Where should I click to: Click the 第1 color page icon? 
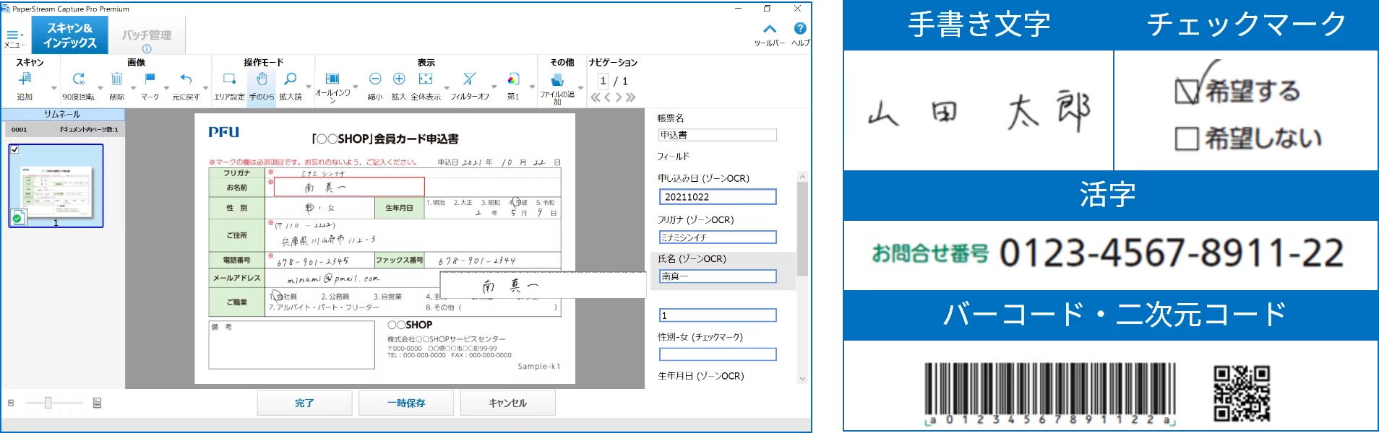tap(513, 79)
